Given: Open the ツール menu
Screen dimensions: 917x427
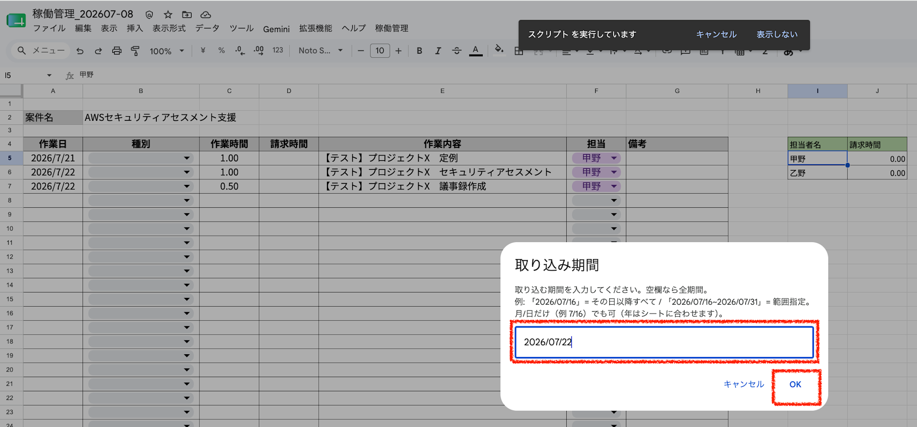Looking at the screenshot, I should 241,28.
